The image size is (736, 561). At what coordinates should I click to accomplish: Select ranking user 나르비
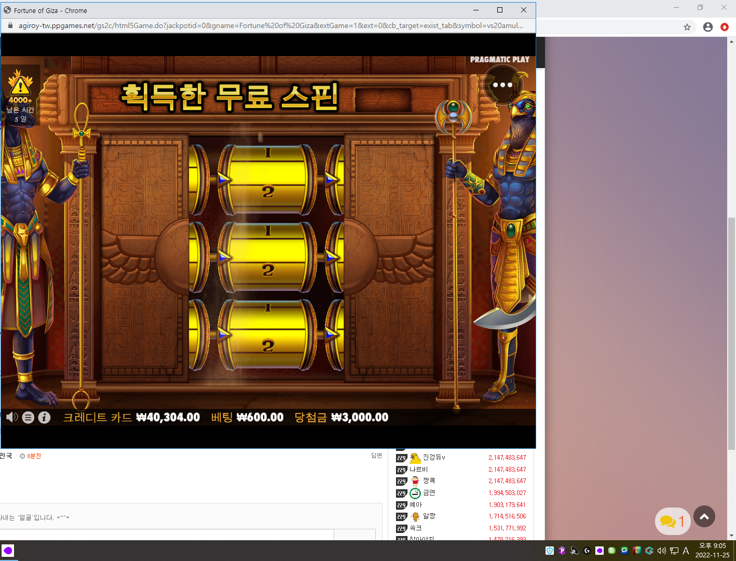tap(418, 470)
